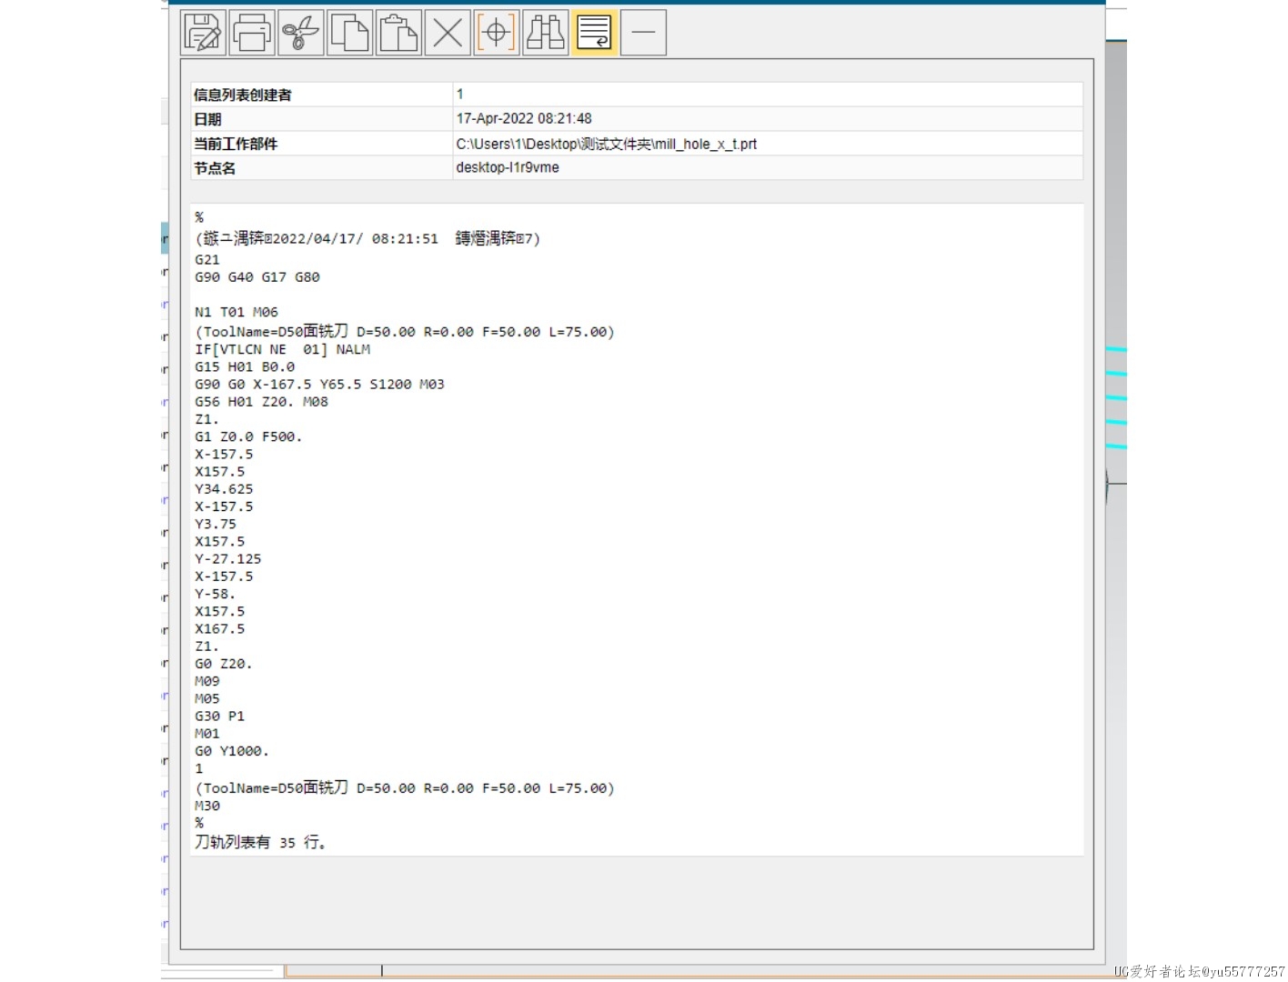Click the Paste clipboard icon
Viewport: 1288px width, 982px height.
(398, 33)
